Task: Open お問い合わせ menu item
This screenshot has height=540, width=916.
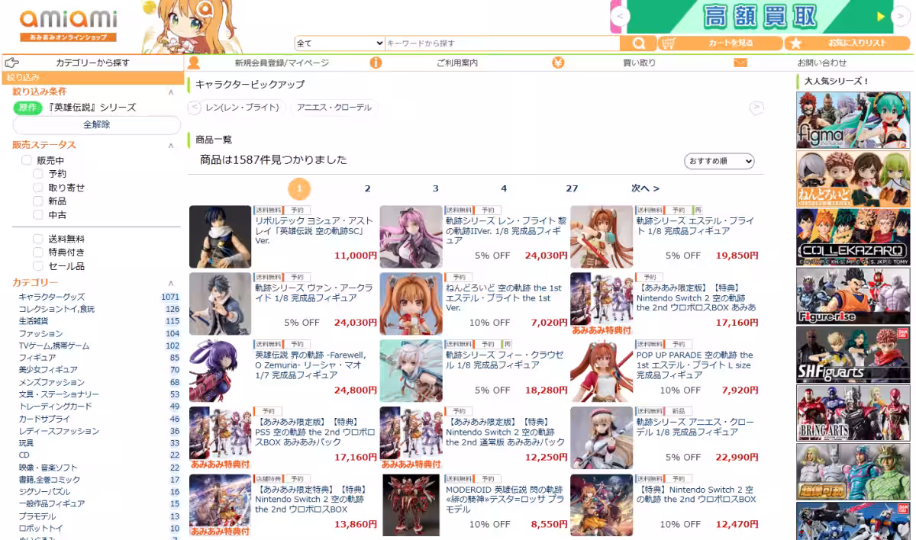Action: [x=822, y=63]
